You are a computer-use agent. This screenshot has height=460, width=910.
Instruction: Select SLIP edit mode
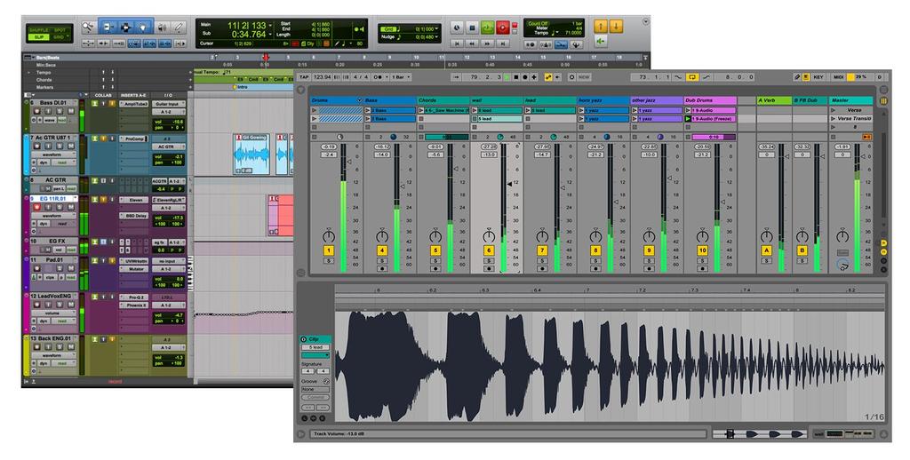coord(38,37)
